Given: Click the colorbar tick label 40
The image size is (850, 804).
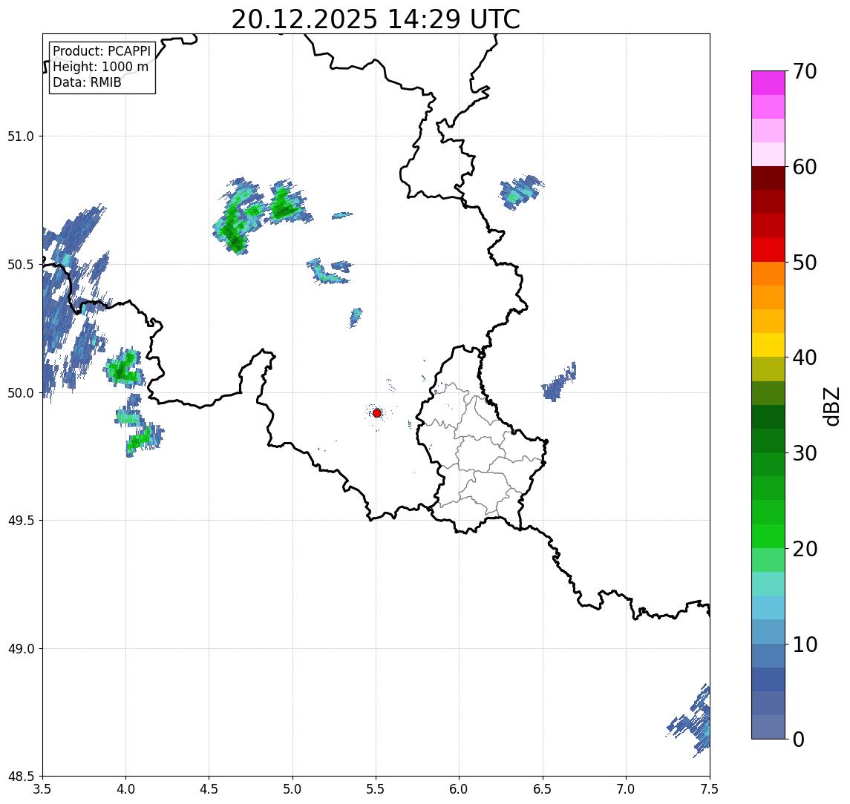Looking at the screenshot, I should coord(804,357).
